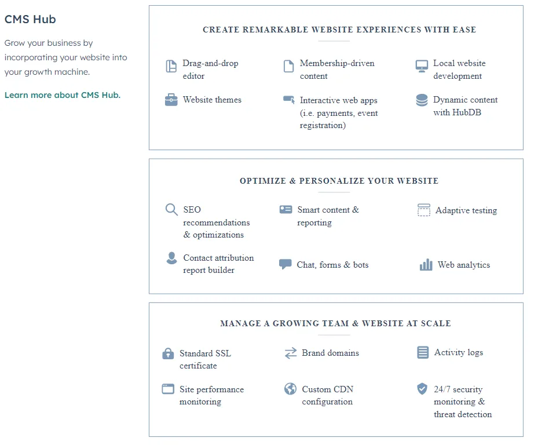
Task: Click the Standard SSL padlock icon
Action: click(168, 353)
